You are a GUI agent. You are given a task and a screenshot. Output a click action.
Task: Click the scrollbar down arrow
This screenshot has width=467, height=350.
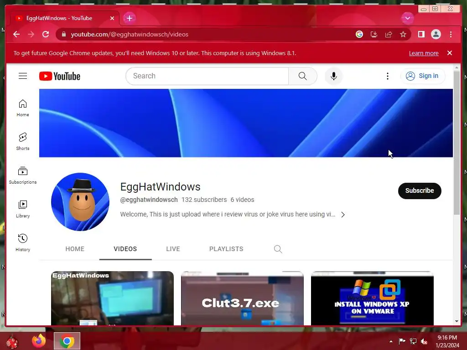pyautogui.click(x=456, y=321)
